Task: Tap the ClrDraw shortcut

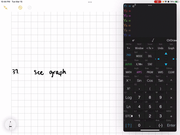Action: click(x=171, y=40)
